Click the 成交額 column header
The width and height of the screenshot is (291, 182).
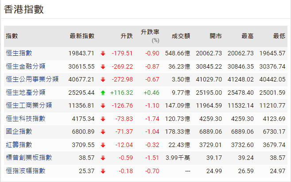[181, 36]
